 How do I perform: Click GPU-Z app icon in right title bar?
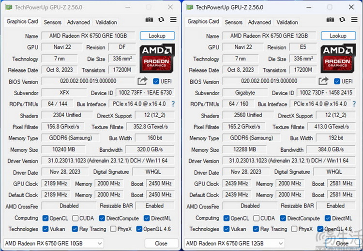190,7
